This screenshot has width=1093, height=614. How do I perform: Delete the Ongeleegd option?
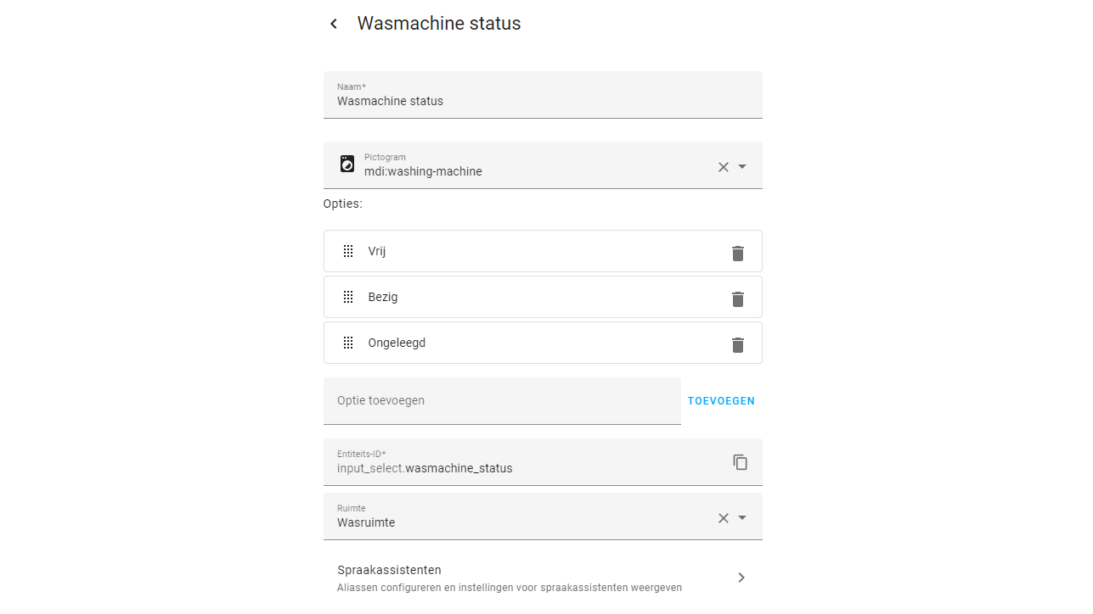coord(738,344)
